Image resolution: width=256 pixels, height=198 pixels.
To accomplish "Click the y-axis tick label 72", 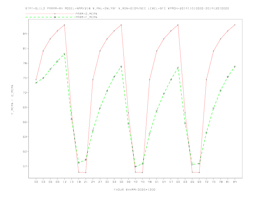I will pos(25,93).
